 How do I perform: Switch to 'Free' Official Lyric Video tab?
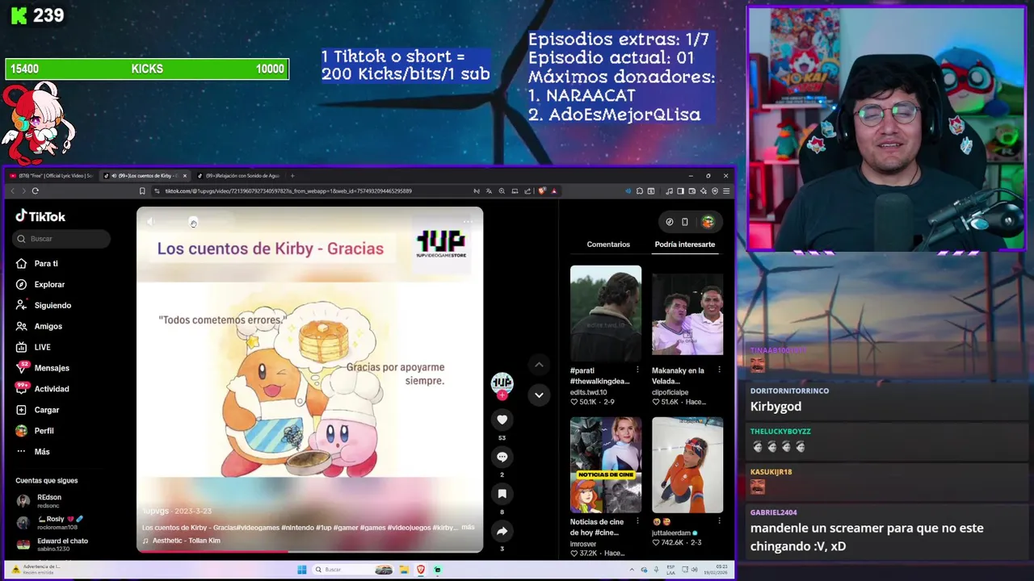tap(52, 176)
